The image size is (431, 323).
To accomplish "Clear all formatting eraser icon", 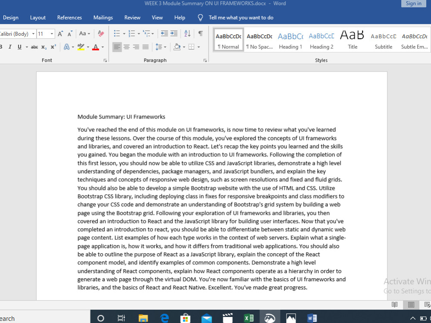I will coord(101,34).
